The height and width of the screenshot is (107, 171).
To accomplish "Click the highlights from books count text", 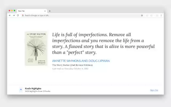I will click(x=38, y=91).
